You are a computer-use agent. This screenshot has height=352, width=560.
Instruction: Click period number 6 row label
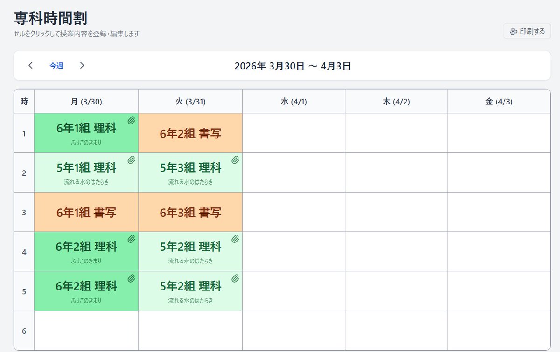tap(24, 331)
